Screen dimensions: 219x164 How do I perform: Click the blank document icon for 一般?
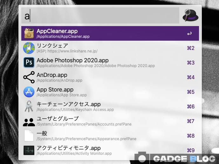[x=29, y=135]
